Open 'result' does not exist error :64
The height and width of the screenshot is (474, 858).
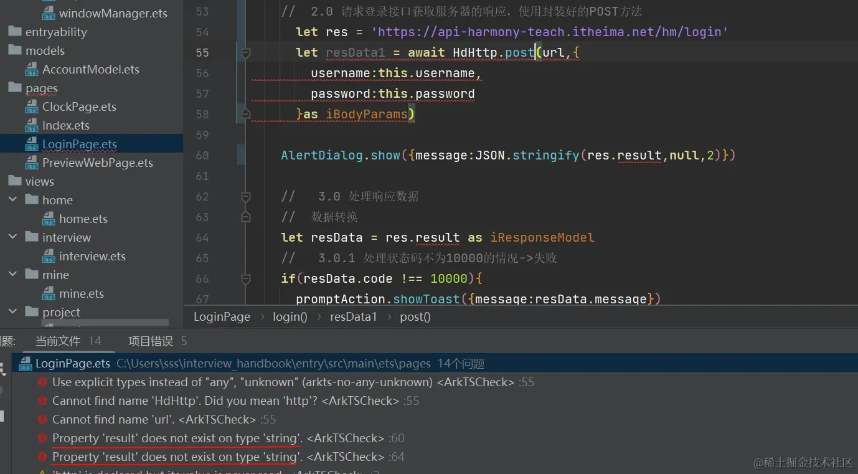click(228, 457)
